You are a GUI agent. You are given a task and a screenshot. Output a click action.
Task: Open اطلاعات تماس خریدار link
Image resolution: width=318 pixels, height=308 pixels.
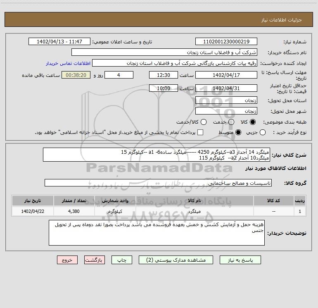pos(68,63)
